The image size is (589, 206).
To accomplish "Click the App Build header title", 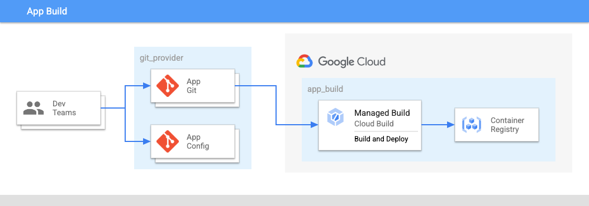I will click(47, 11).
